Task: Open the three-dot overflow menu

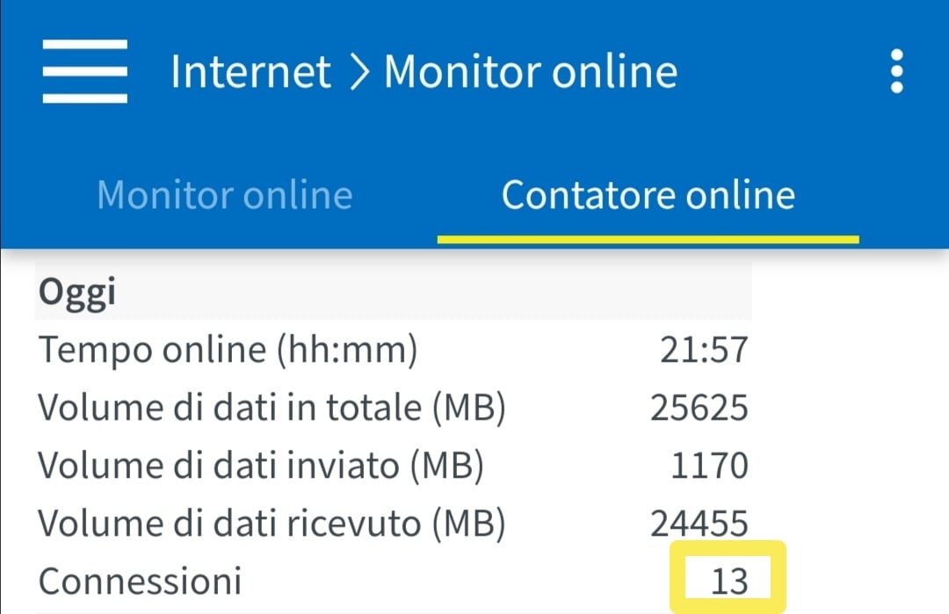Action: [896, 71]
